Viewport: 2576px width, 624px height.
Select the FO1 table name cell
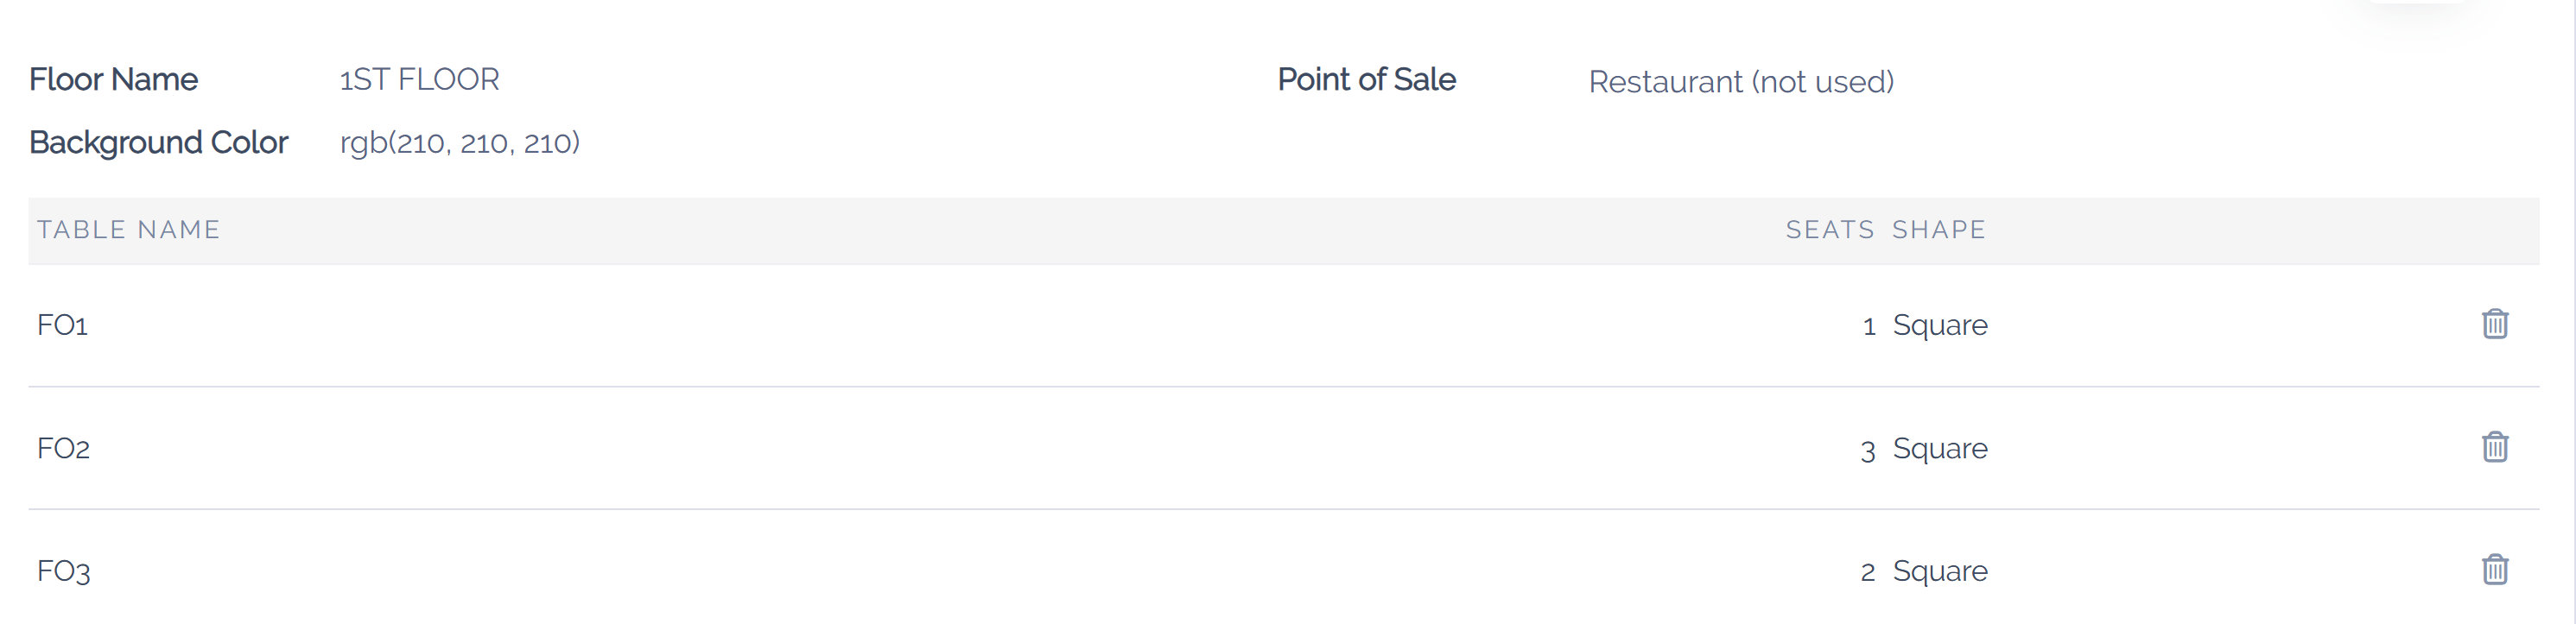63,325
